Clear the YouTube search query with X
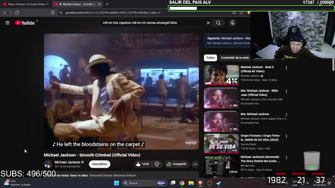 point(208,23)
